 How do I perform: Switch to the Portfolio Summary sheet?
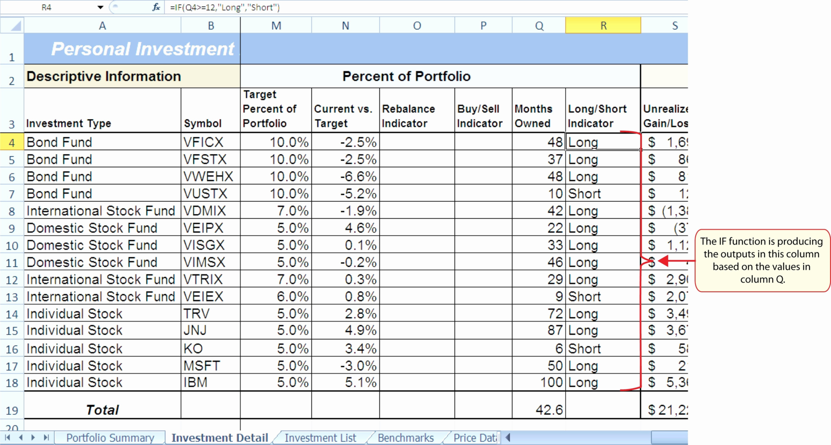[110, 438]
